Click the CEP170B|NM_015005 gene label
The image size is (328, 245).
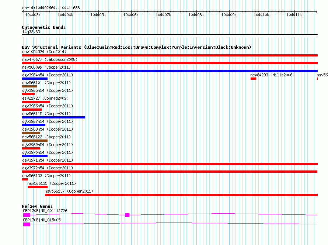[x=42, y=220]
